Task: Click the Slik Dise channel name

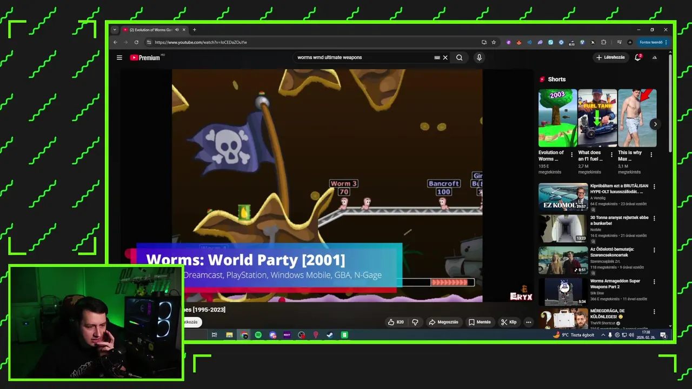Action: click(597, 293)
